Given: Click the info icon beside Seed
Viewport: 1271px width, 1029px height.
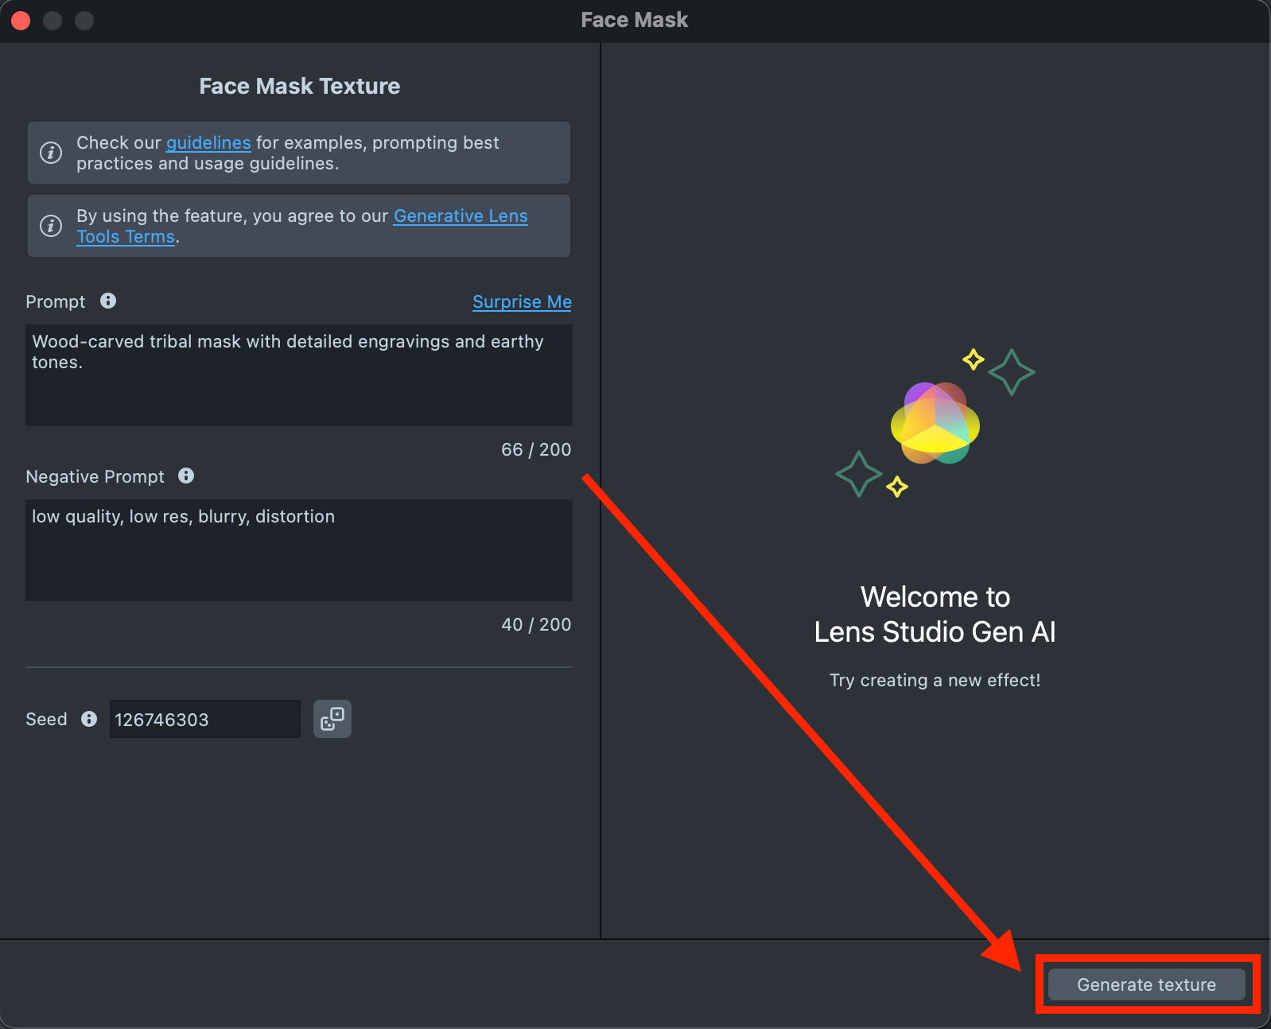Looking at the screenshot, I should tap(89, 719).
